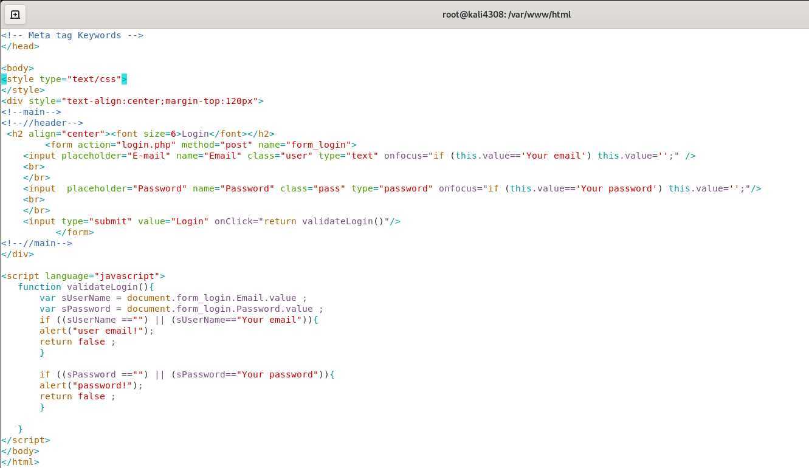Click the alert("user email!") line

[x=97, y=331]
